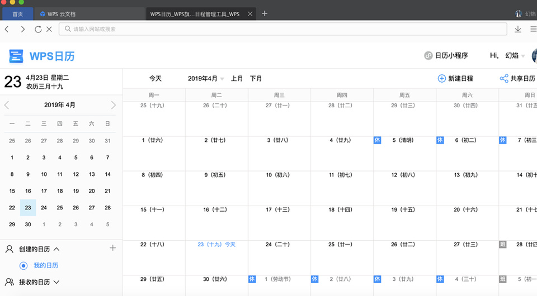Open downloads via the download arrow icon
Image resolution: width=537 pixels, height=296 pixels.
(x=518, y=30)
